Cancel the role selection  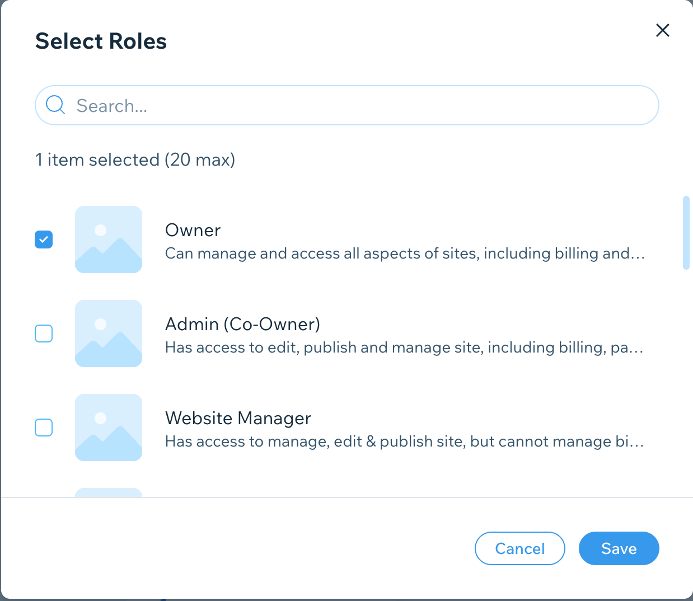520,548
